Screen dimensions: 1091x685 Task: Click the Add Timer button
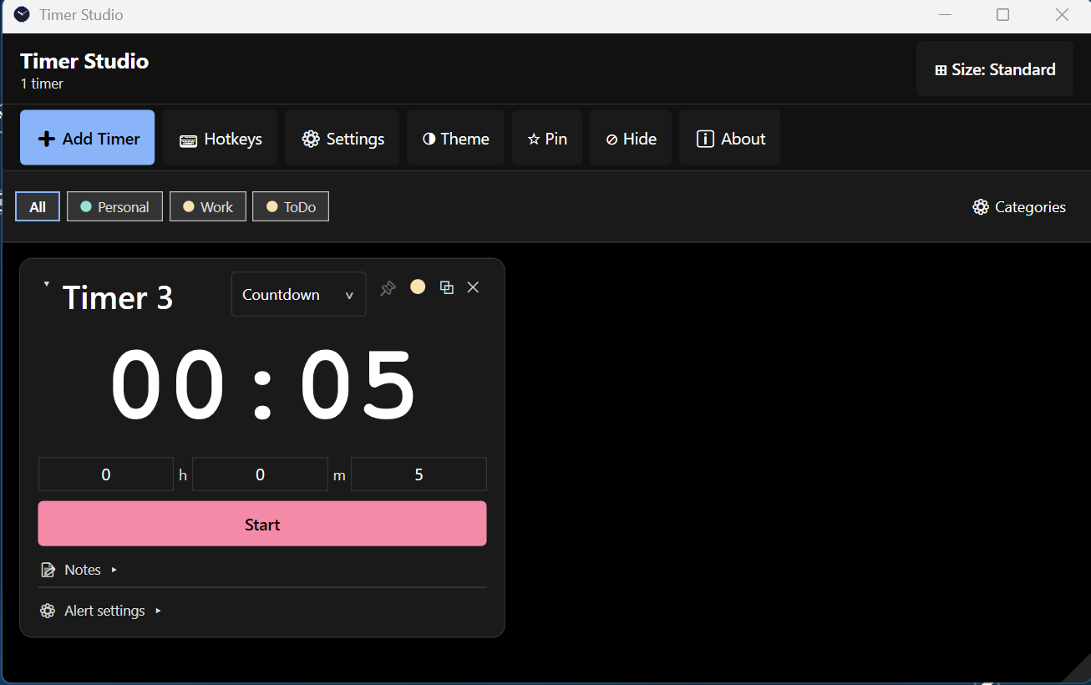(x=87, y=138)
